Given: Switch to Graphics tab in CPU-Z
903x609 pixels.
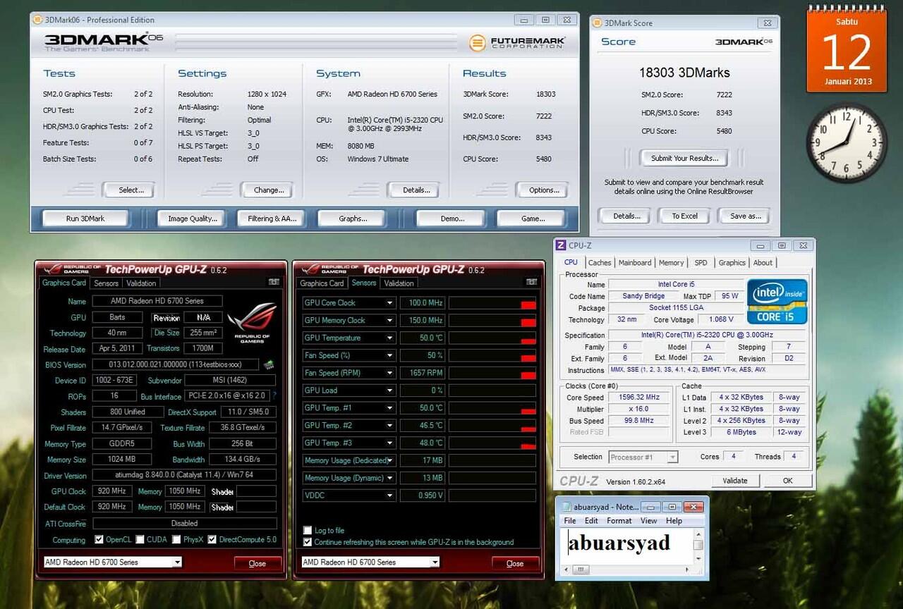Looking at the screenshot, I should 732,263.
